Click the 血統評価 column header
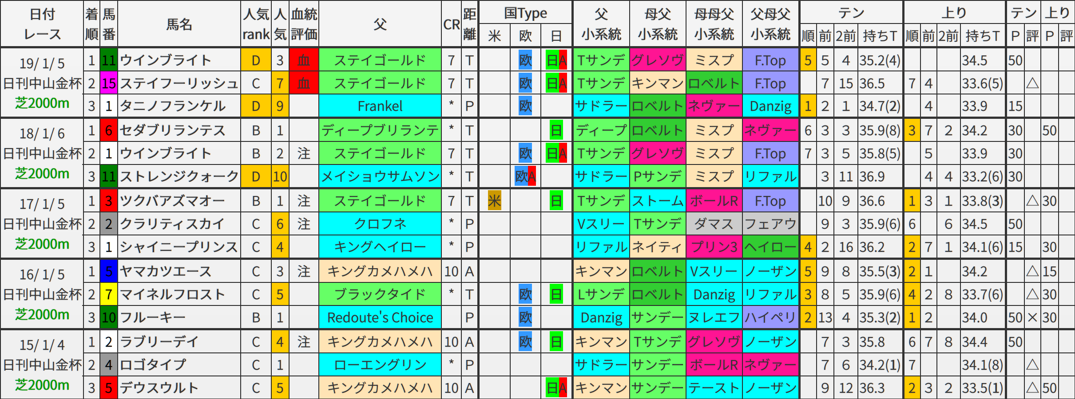The width and height of the screenshot is (1075, 399). click(304, 24)
